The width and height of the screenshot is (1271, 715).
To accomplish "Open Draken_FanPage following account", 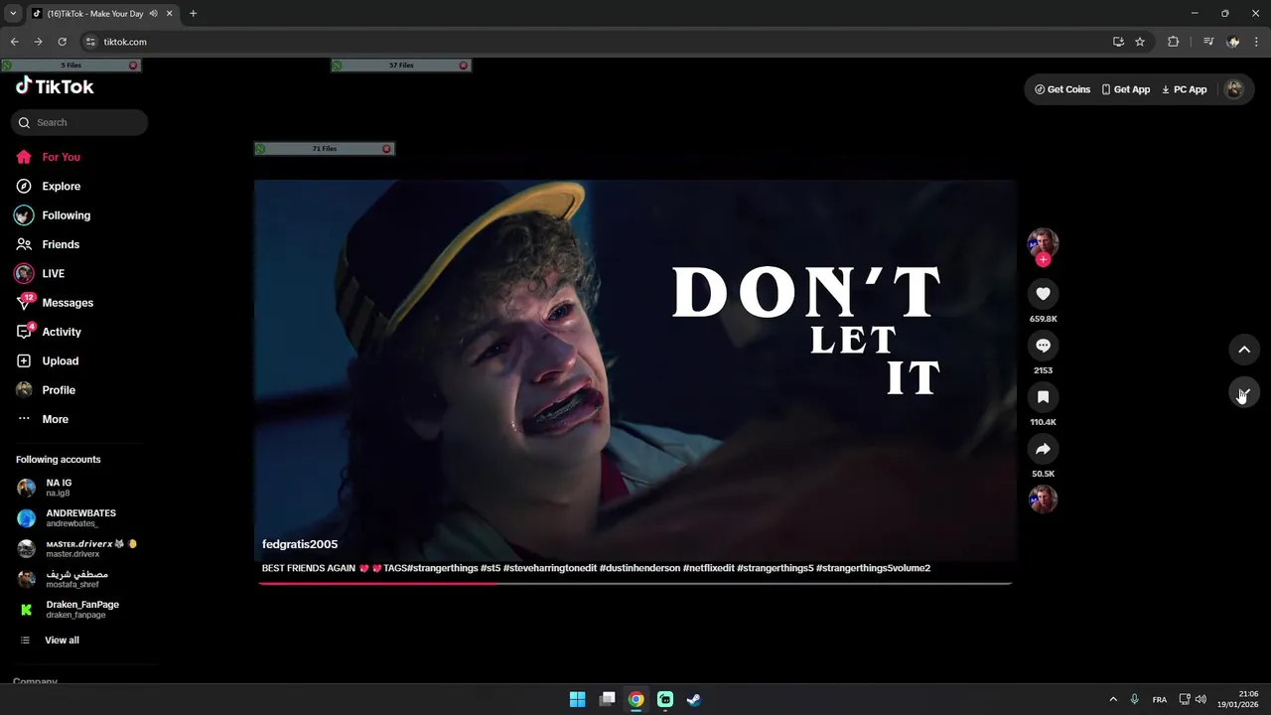I will (79, 609).
